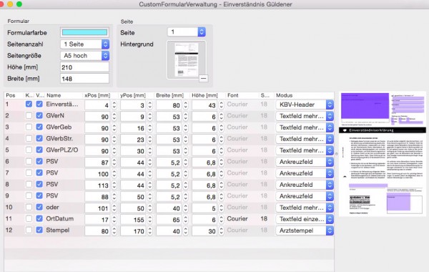
Task: Click the yellow minimize window button
Action: pos(10,4)
